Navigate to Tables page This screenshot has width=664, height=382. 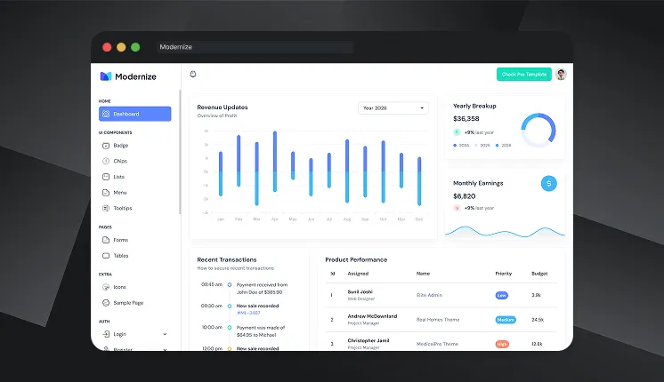[120, 256]
